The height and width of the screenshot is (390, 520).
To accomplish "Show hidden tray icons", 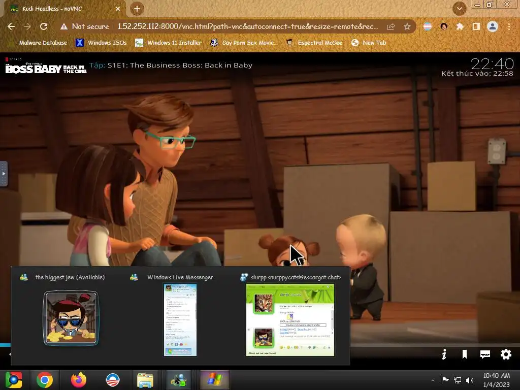I will [x=433, y=380].
